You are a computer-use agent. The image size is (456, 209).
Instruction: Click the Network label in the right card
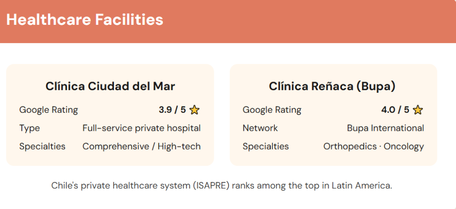pos(260,128)
